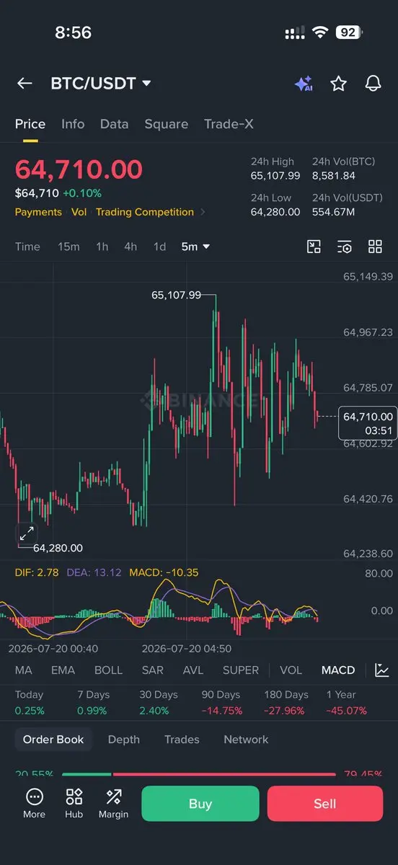Image resolution: width=398 pixels, height=865 pixels.
Task: Open price alert bell icon
Action: 373,84
